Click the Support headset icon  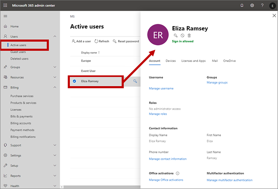click(x=5, y=145)
